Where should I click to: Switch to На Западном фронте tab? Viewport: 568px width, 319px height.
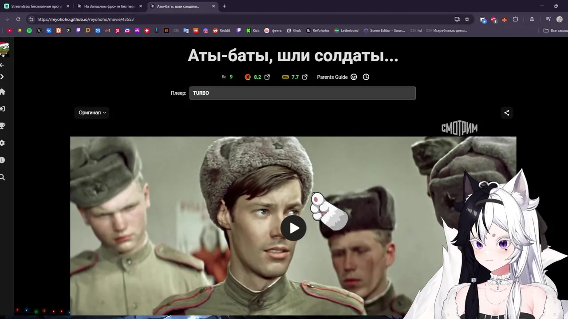pyautogui.click(x=109, y=6)
